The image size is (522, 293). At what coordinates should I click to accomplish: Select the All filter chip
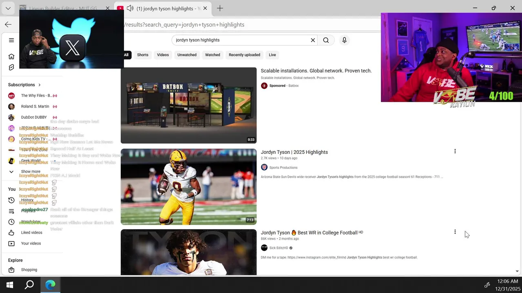pyautogui.click(x=126, y=55)
